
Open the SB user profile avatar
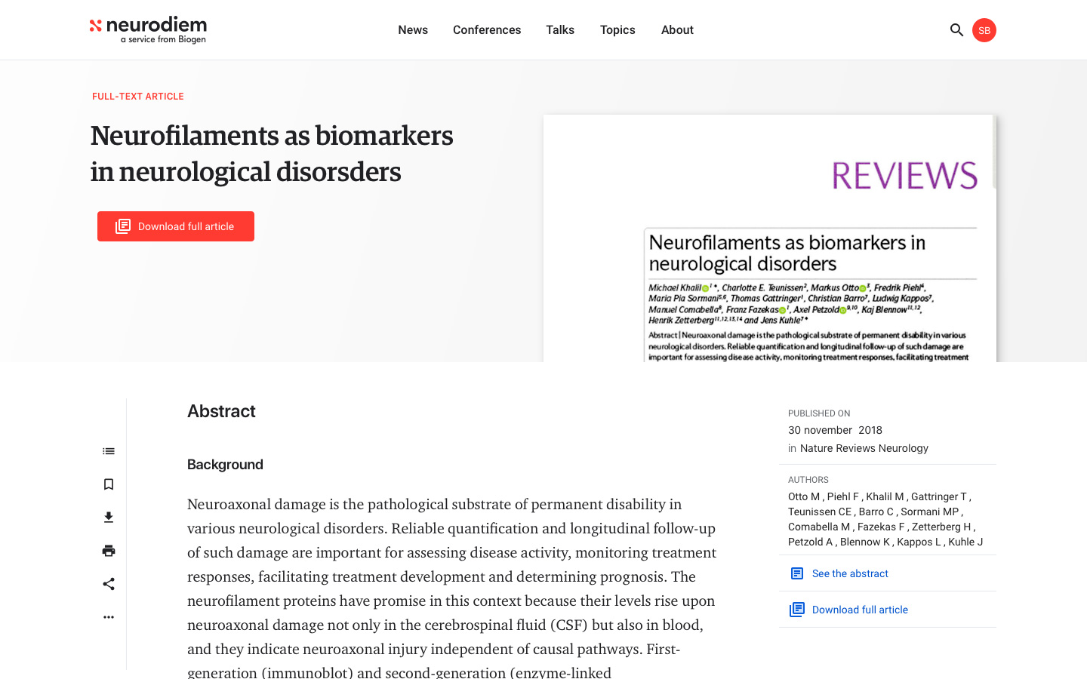pos(984,30)
